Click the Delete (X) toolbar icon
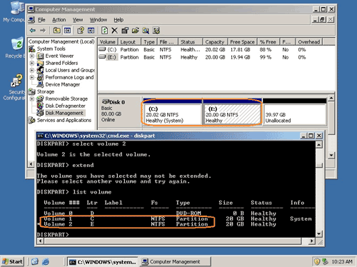Screen dimensions: 357x267 115,31
